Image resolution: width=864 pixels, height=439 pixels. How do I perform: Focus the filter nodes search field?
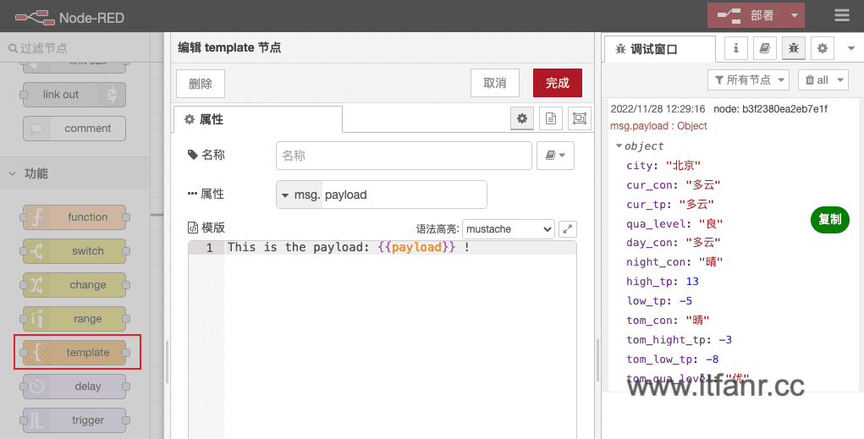tap(75, 48)
